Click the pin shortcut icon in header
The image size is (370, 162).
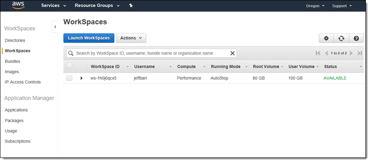(x=131, y=5)
